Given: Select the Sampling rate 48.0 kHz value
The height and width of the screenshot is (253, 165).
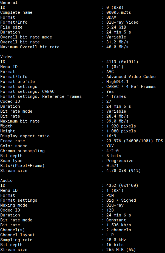Looking at the screenshot, I should click(116, 240).
